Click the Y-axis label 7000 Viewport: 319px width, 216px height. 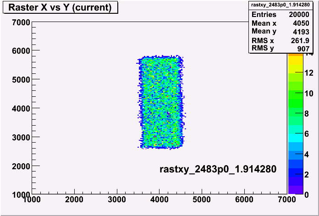pyautogui.click(x=21, y=22)
